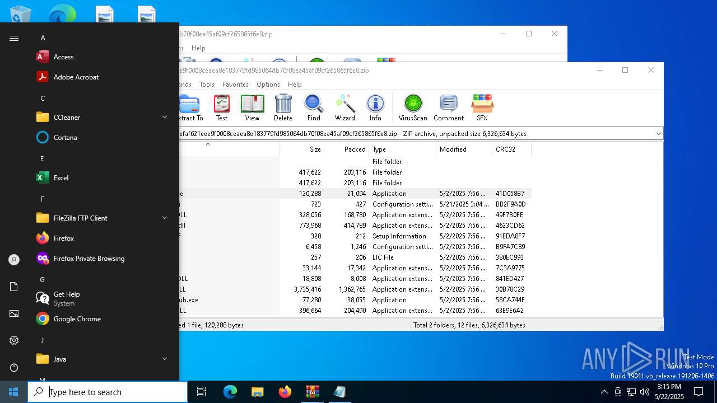Click the Delete trash can icon
This screenshot has height=403, width=717.
[x=283, y=107]
